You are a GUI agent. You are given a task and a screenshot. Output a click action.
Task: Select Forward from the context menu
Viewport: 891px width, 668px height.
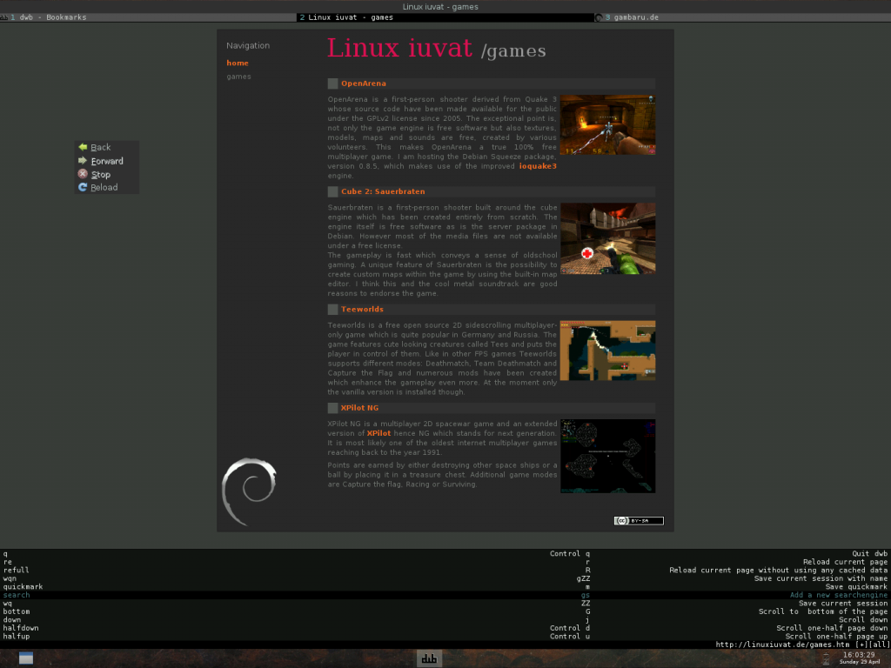point(104,161)
